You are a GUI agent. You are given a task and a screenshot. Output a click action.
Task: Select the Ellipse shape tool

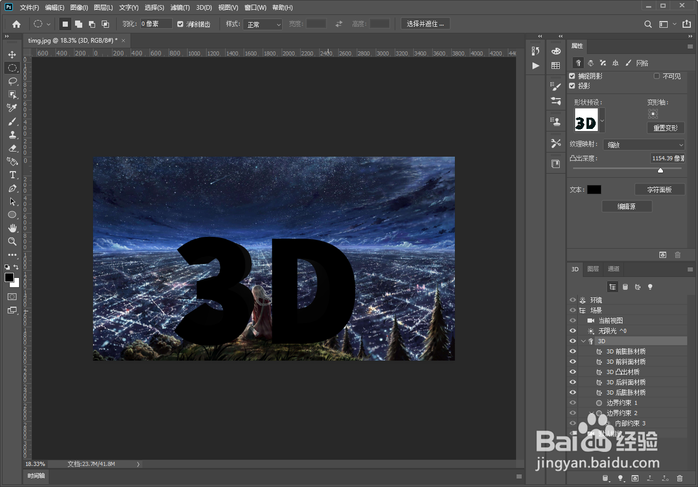[x=12, y=215]
